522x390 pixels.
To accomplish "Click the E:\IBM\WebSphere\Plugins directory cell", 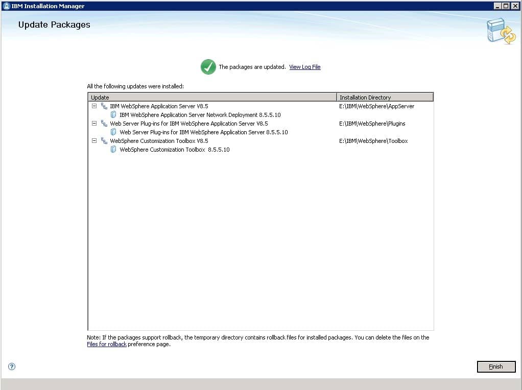I will [372, 124].
